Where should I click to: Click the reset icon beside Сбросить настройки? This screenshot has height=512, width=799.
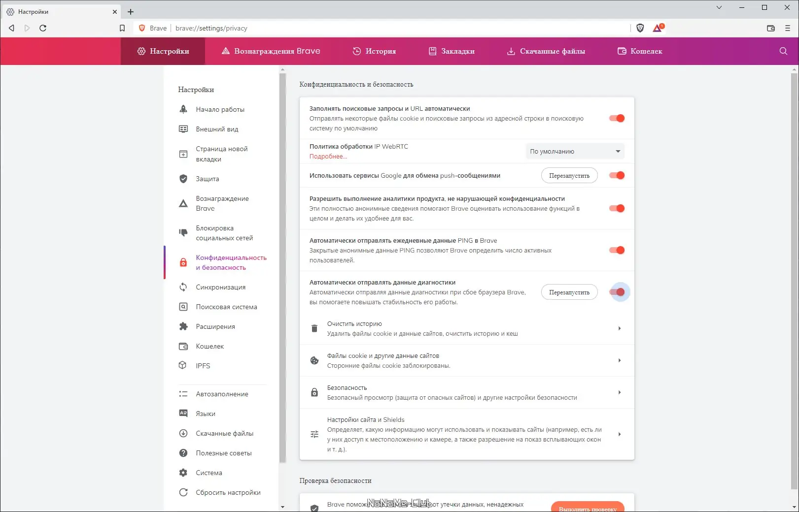183,492
